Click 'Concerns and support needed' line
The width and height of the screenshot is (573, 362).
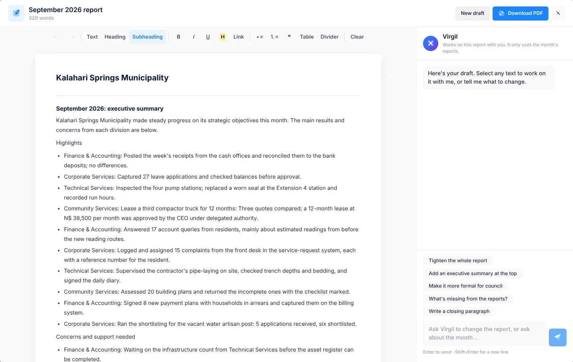(x=96, y=337)
